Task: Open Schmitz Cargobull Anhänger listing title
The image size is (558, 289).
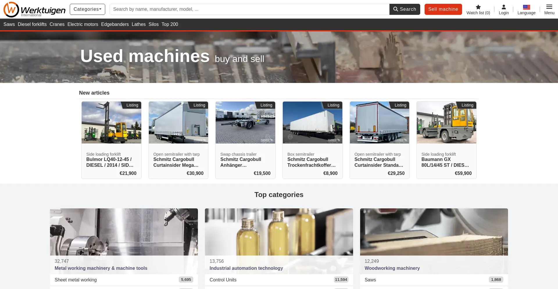Action: coord(241,162)
